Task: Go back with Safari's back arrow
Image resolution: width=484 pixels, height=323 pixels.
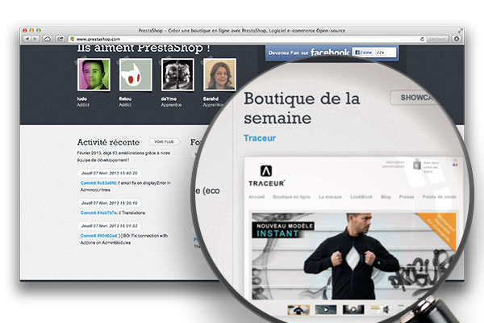Action: (27, 39)
